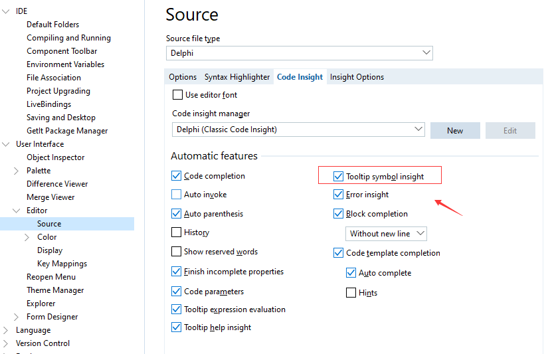Open the Source file type dropdown
This screenshot has height=354, width=550.
pos(426,53)
